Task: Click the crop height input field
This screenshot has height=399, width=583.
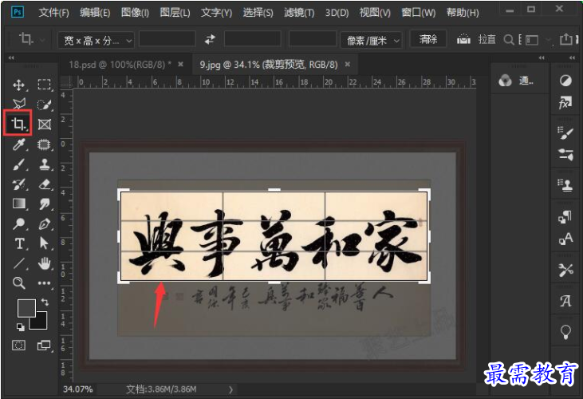Action: click(x=253, y=38)
